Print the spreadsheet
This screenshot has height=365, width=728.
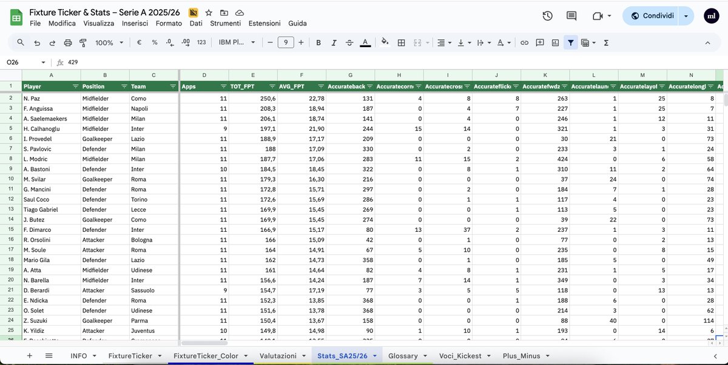click(68, 42)
